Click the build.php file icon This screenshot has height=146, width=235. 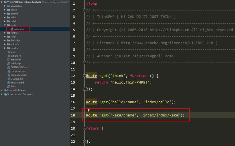8,63
